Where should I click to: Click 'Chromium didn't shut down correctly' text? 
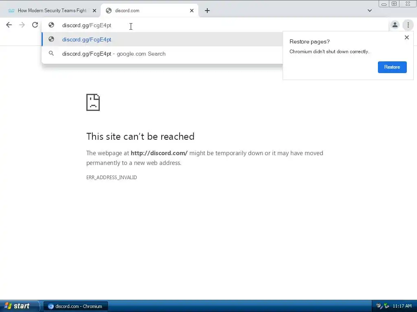[x=329, y=52]
